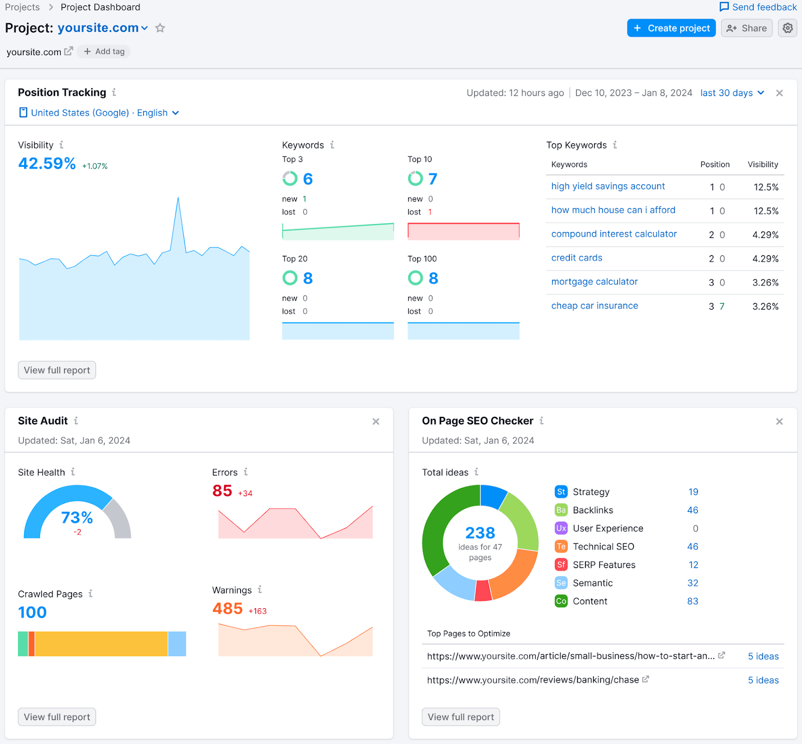View full report for Site Audit

coord(56,716)
